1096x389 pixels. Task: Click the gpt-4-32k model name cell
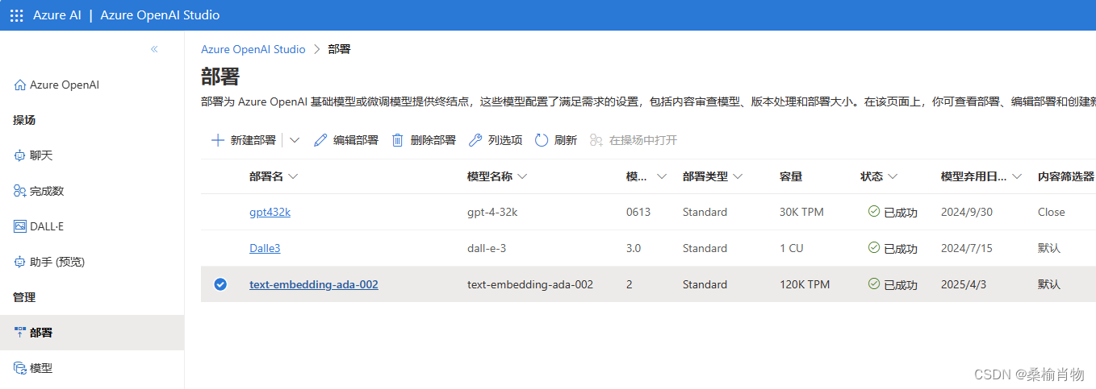pyautogui.click(x=492, y=212)
